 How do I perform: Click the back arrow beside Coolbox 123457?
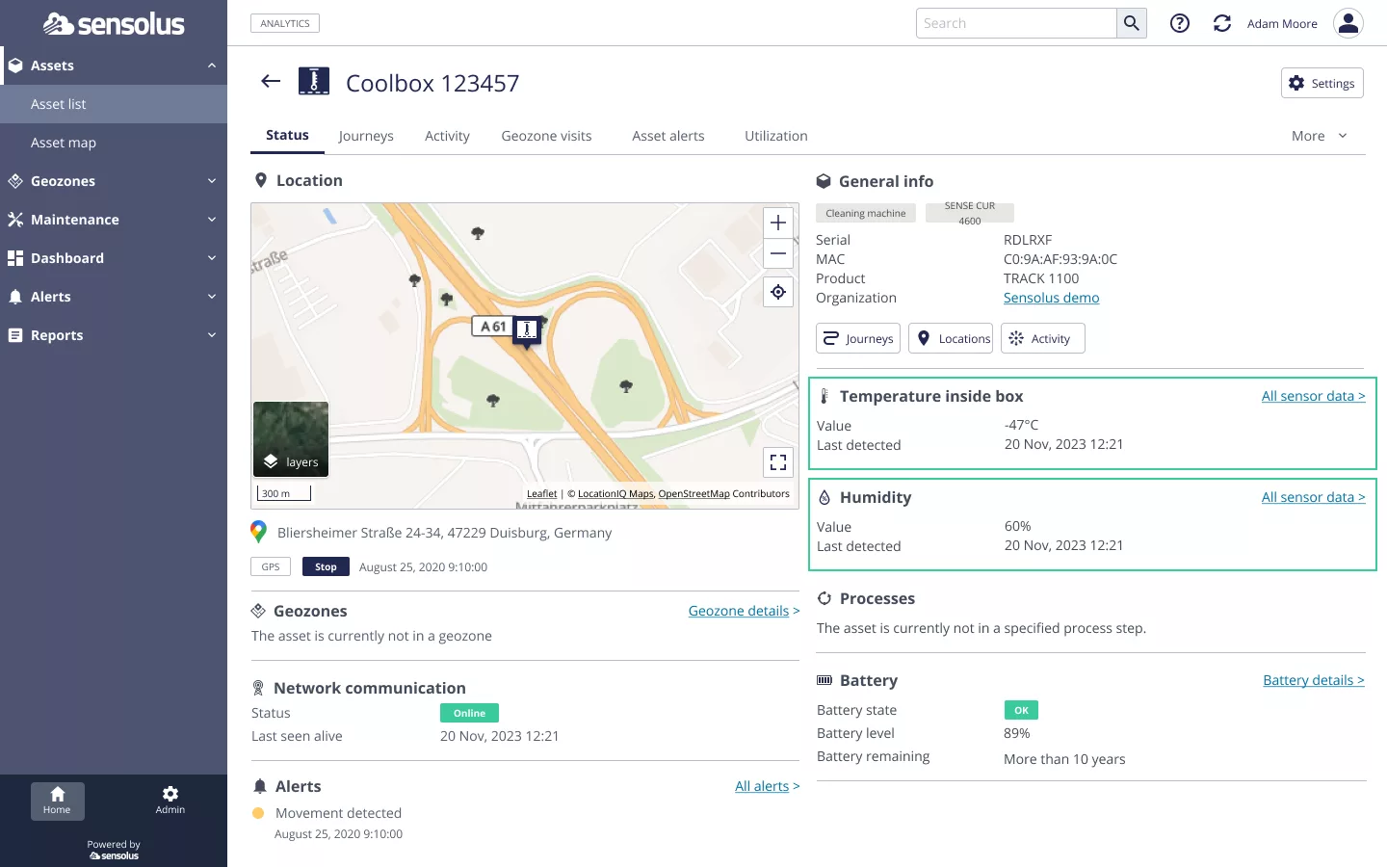tap(271, 82)
